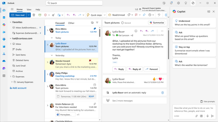Viewport: 218px width, 122px height.
Task: Flag the message with toolbar flag icon
Action: 136,15
